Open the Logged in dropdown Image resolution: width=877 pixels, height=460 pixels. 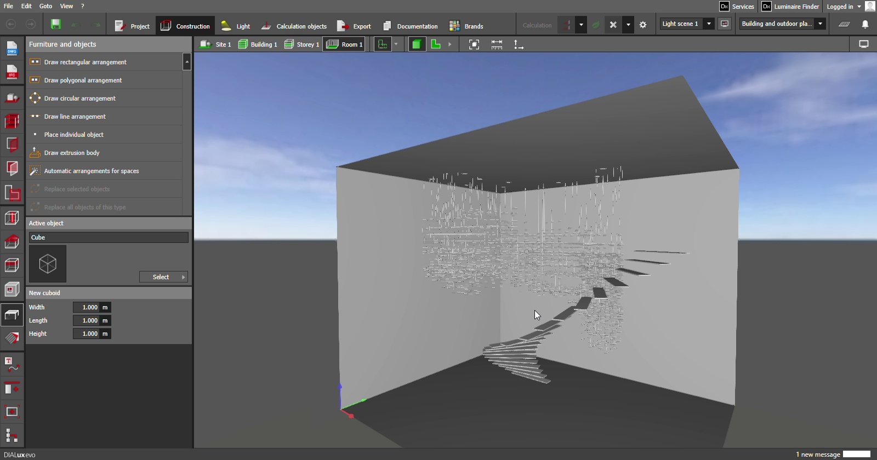844,7
